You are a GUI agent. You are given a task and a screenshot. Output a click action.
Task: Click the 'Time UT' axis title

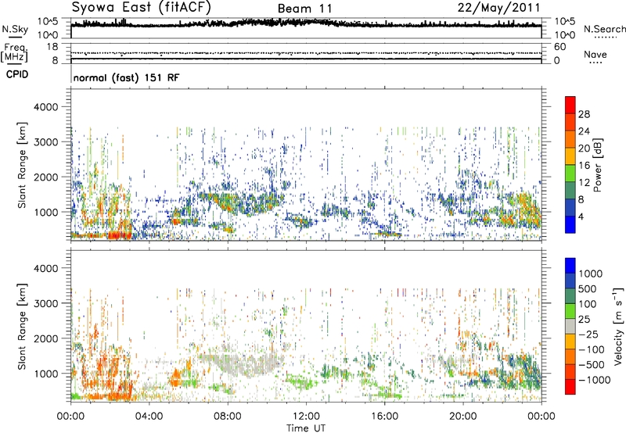[x=306, y=428]
